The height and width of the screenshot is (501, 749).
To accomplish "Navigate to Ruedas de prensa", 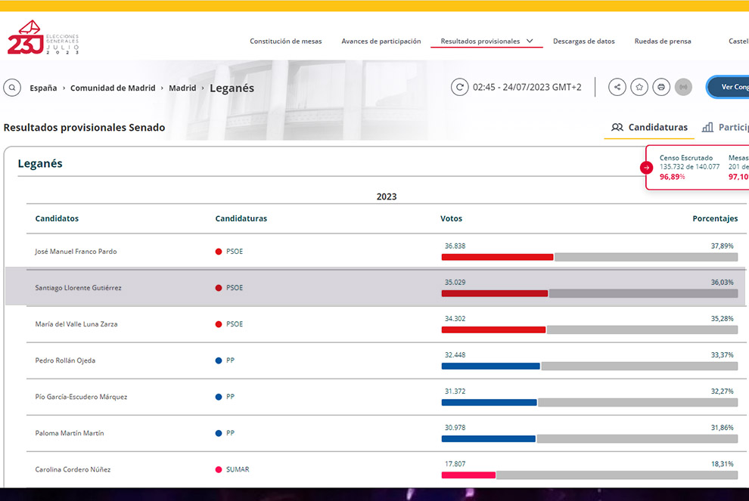I will click(x=662, y=41).
